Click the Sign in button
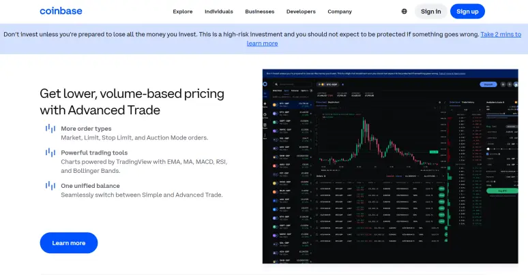 [430, 12]
